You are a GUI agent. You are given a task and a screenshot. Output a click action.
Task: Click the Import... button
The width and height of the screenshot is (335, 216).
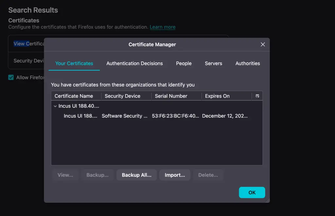pyautogui.click(x=175, y=175)
